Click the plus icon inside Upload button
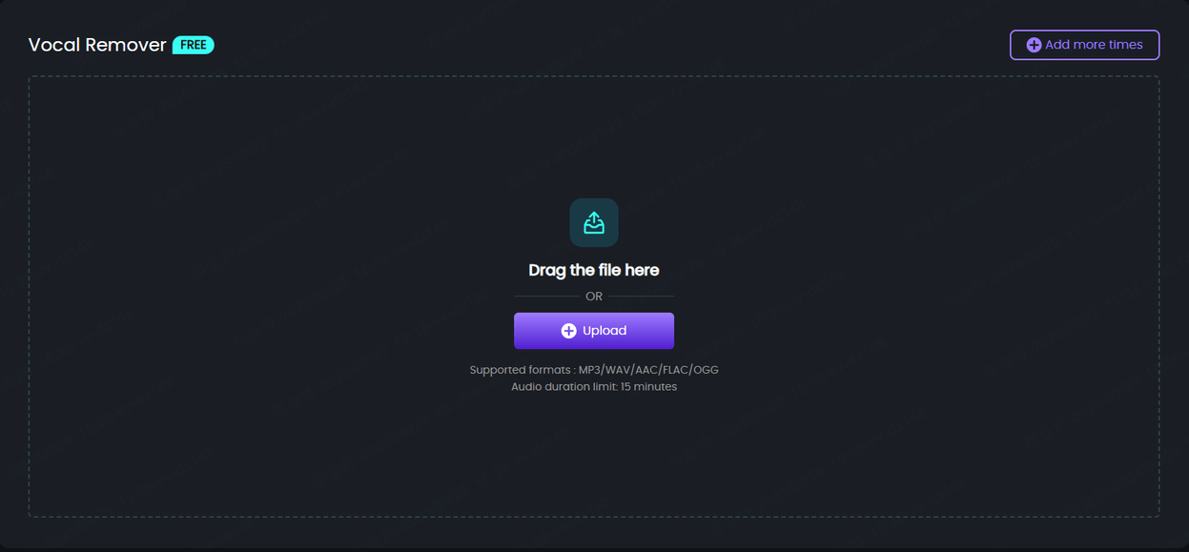Viewport: 1189px width, 552px height. pos(568,331)
